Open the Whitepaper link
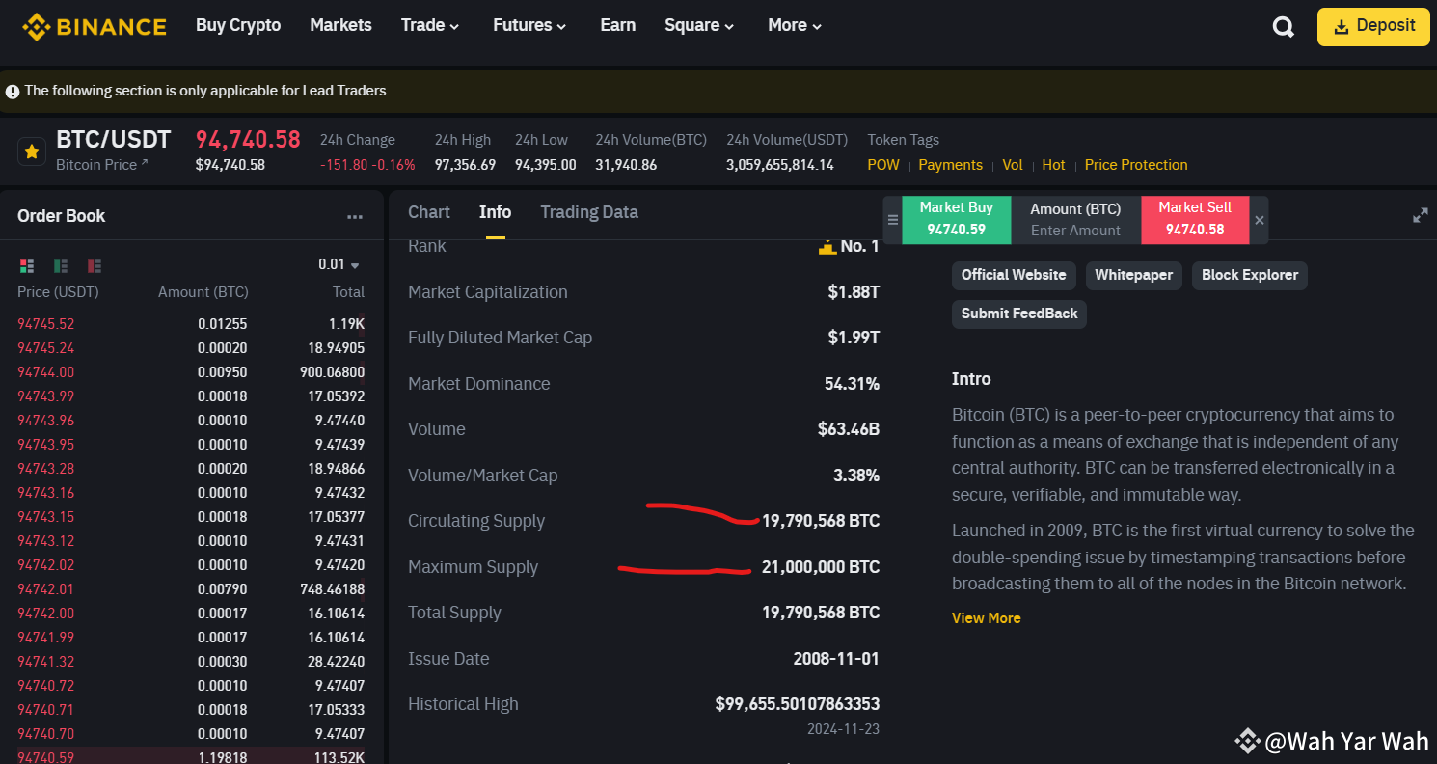This screenshot has height=764, width=1437. [x=1133, y=276]
